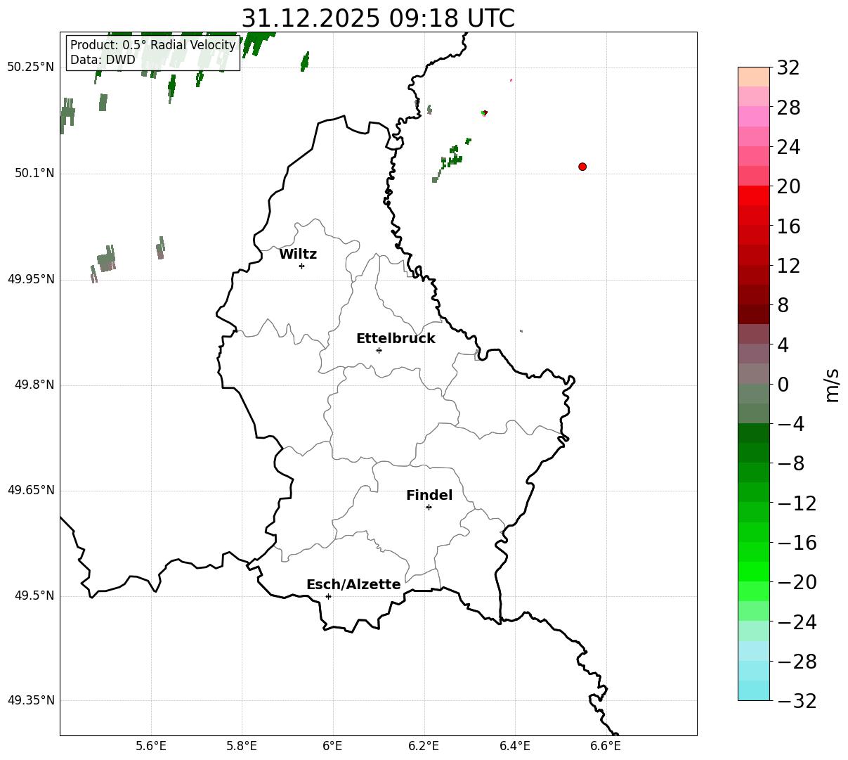Click the 50.1°N latitude tick label
This screenshot has height=760, width=848.
point(34,174)
